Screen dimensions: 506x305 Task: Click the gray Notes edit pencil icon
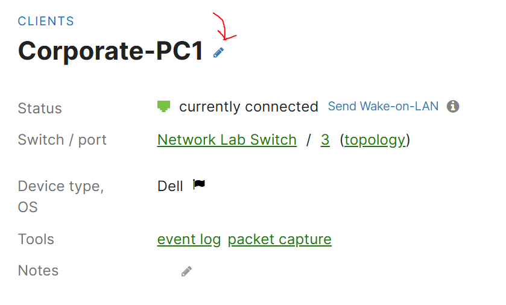(x=186, y=271)
